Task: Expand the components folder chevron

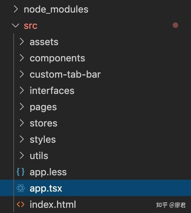Action: (22, 58)
